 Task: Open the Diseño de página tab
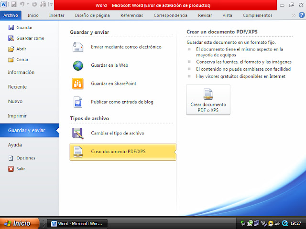click(92, 15)
